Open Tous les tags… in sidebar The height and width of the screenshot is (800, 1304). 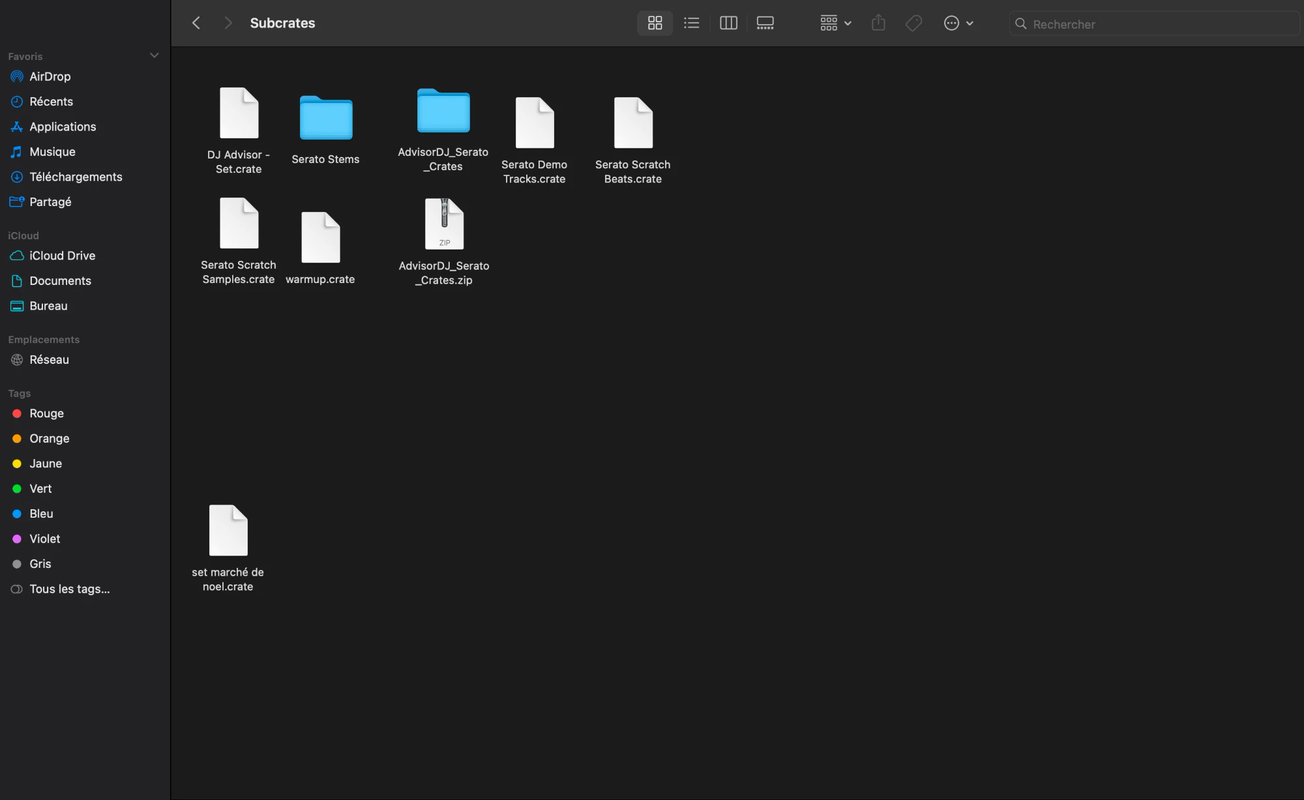[x=69, y=589]
